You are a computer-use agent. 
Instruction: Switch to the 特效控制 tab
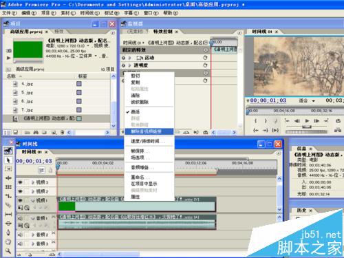(163, 32)
